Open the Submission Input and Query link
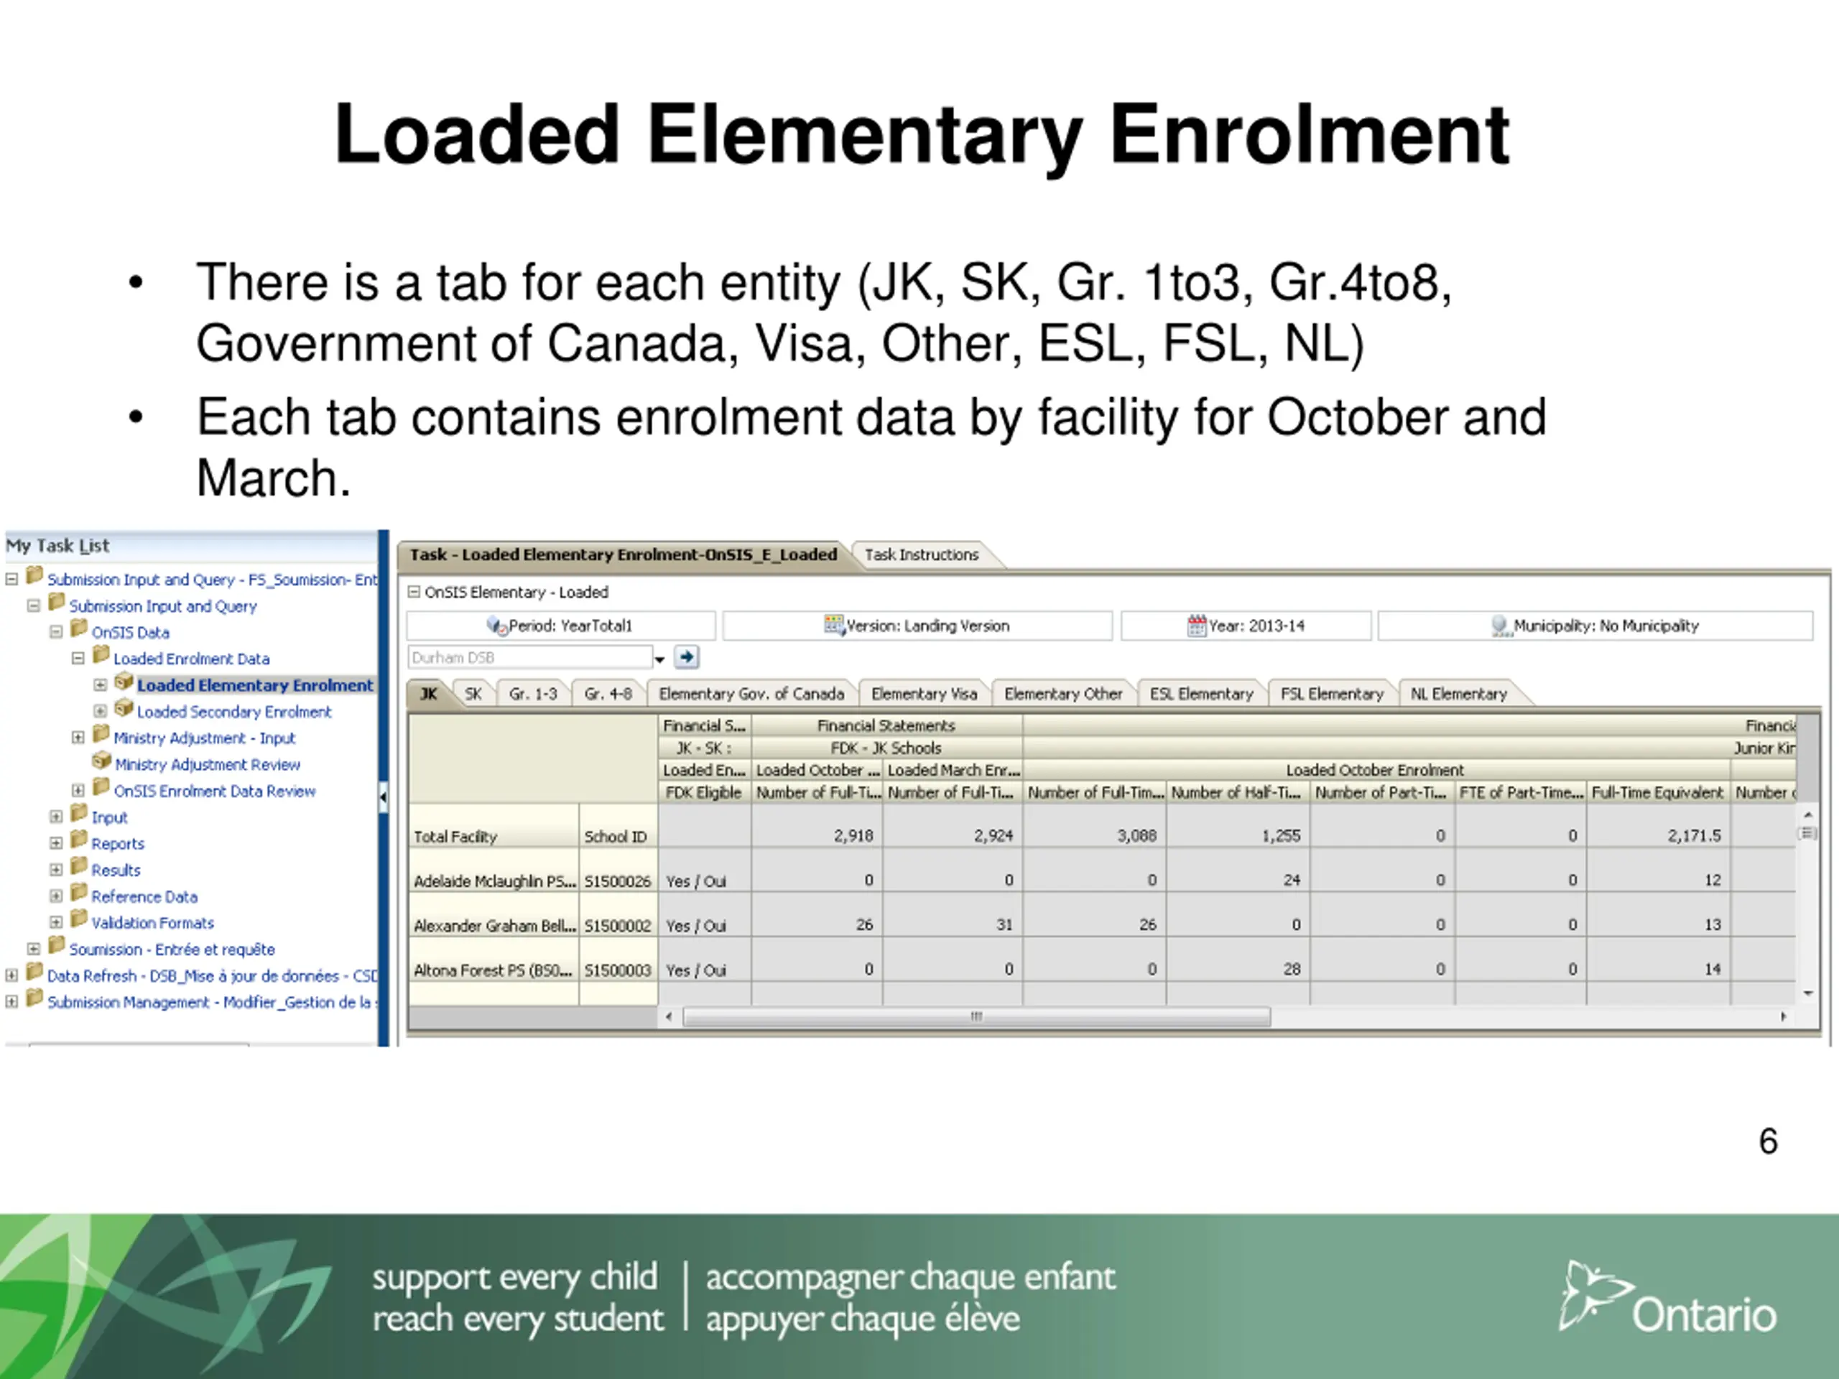The width and height of the screenshot is (1839, 1379). pos(163,606)
